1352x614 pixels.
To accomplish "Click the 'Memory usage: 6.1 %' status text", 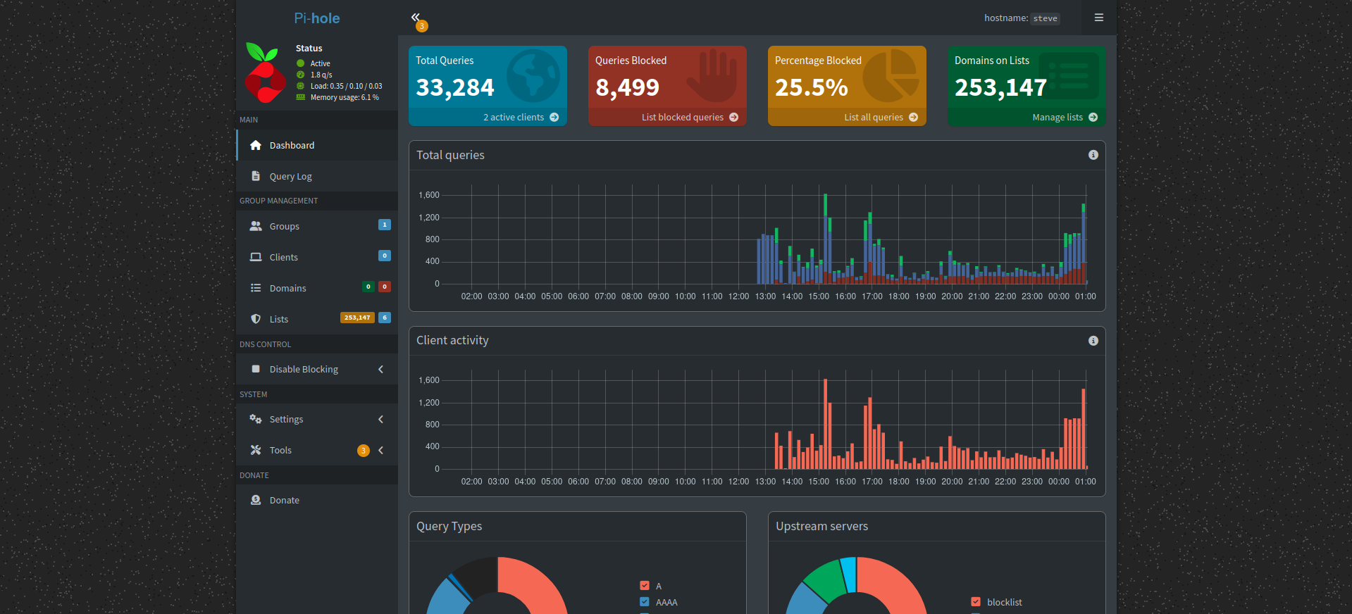I will point(345,97).
